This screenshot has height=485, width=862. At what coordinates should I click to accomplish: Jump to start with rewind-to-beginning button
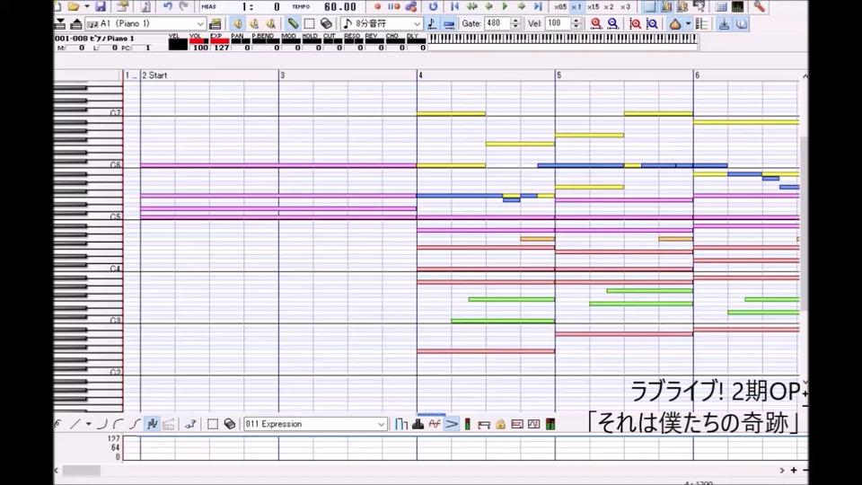pos(454,6)
